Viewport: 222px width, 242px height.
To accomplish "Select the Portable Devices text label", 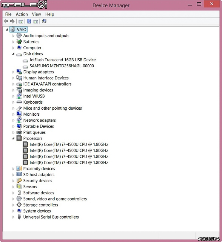I will tap(39, 126).
